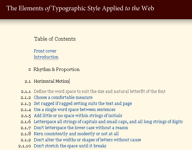Click chapter number 2 beside Rhythm & Proportion
The height and width of the screenshot is (150, 192).
[30, 70]
